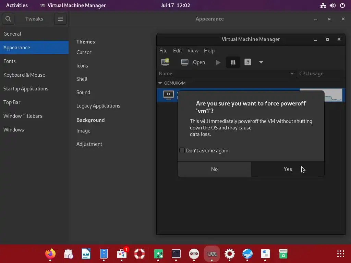Open the blue globe browser in dock
351x263 pixels.
coord(247,254)
